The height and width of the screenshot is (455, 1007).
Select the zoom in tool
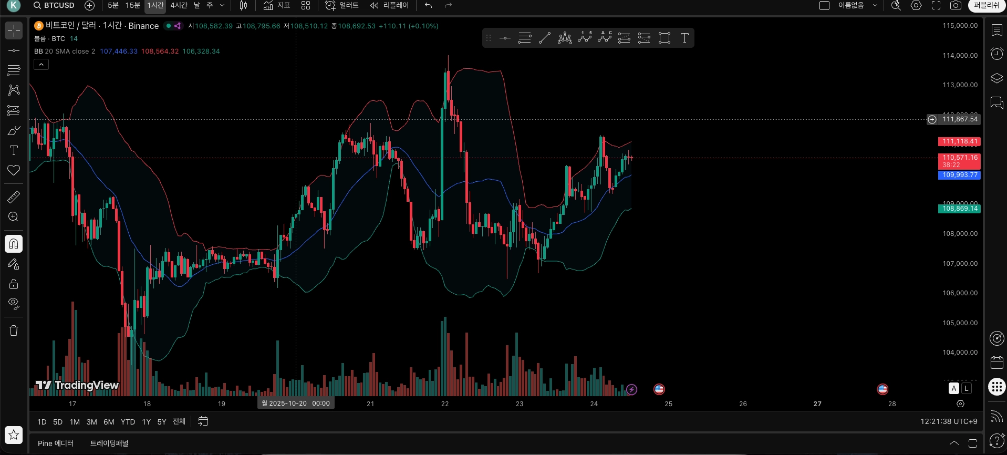pos(14,216)
